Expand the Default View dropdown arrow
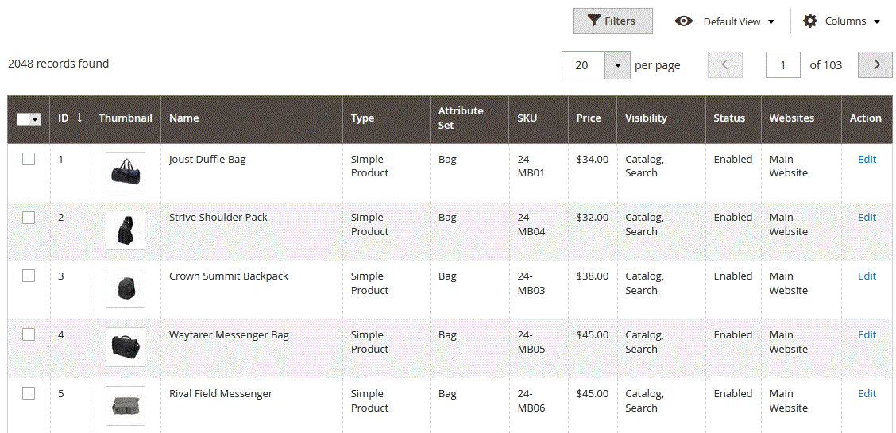Image resolution: width=896 pixels, height=433 pixels. coord(770,22)
